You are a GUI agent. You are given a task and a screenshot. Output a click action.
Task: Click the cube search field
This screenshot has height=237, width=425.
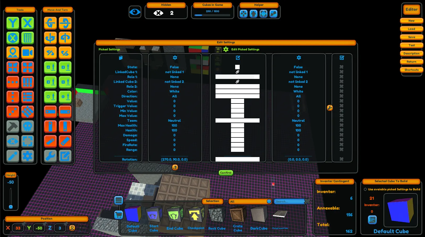click(290, 201)
